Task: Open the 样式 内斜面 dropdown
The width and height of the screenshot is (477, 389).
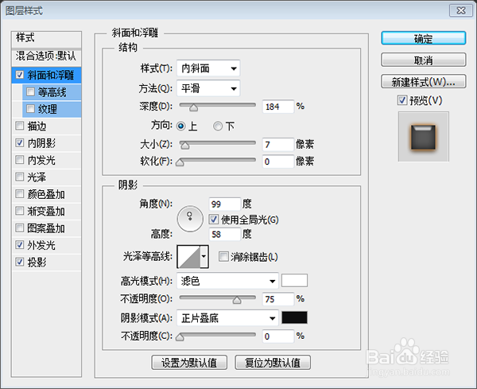Action: tap(208, 68)
